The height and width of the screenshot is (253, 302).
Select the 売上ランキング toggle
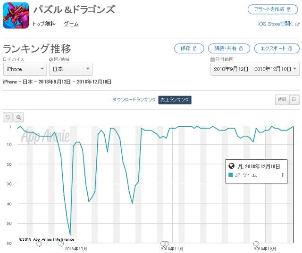click(175, 99)
